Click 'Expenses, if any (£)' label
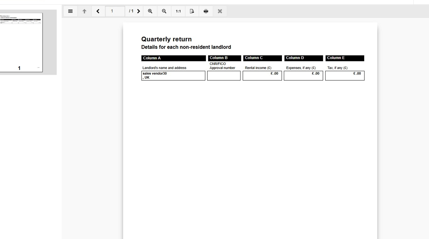 coord(301,68)
